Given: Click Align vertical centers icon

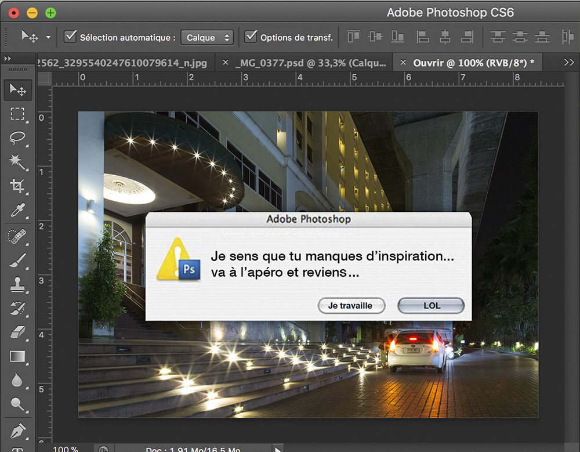Looking at the screenshot, I should [375, 37].
